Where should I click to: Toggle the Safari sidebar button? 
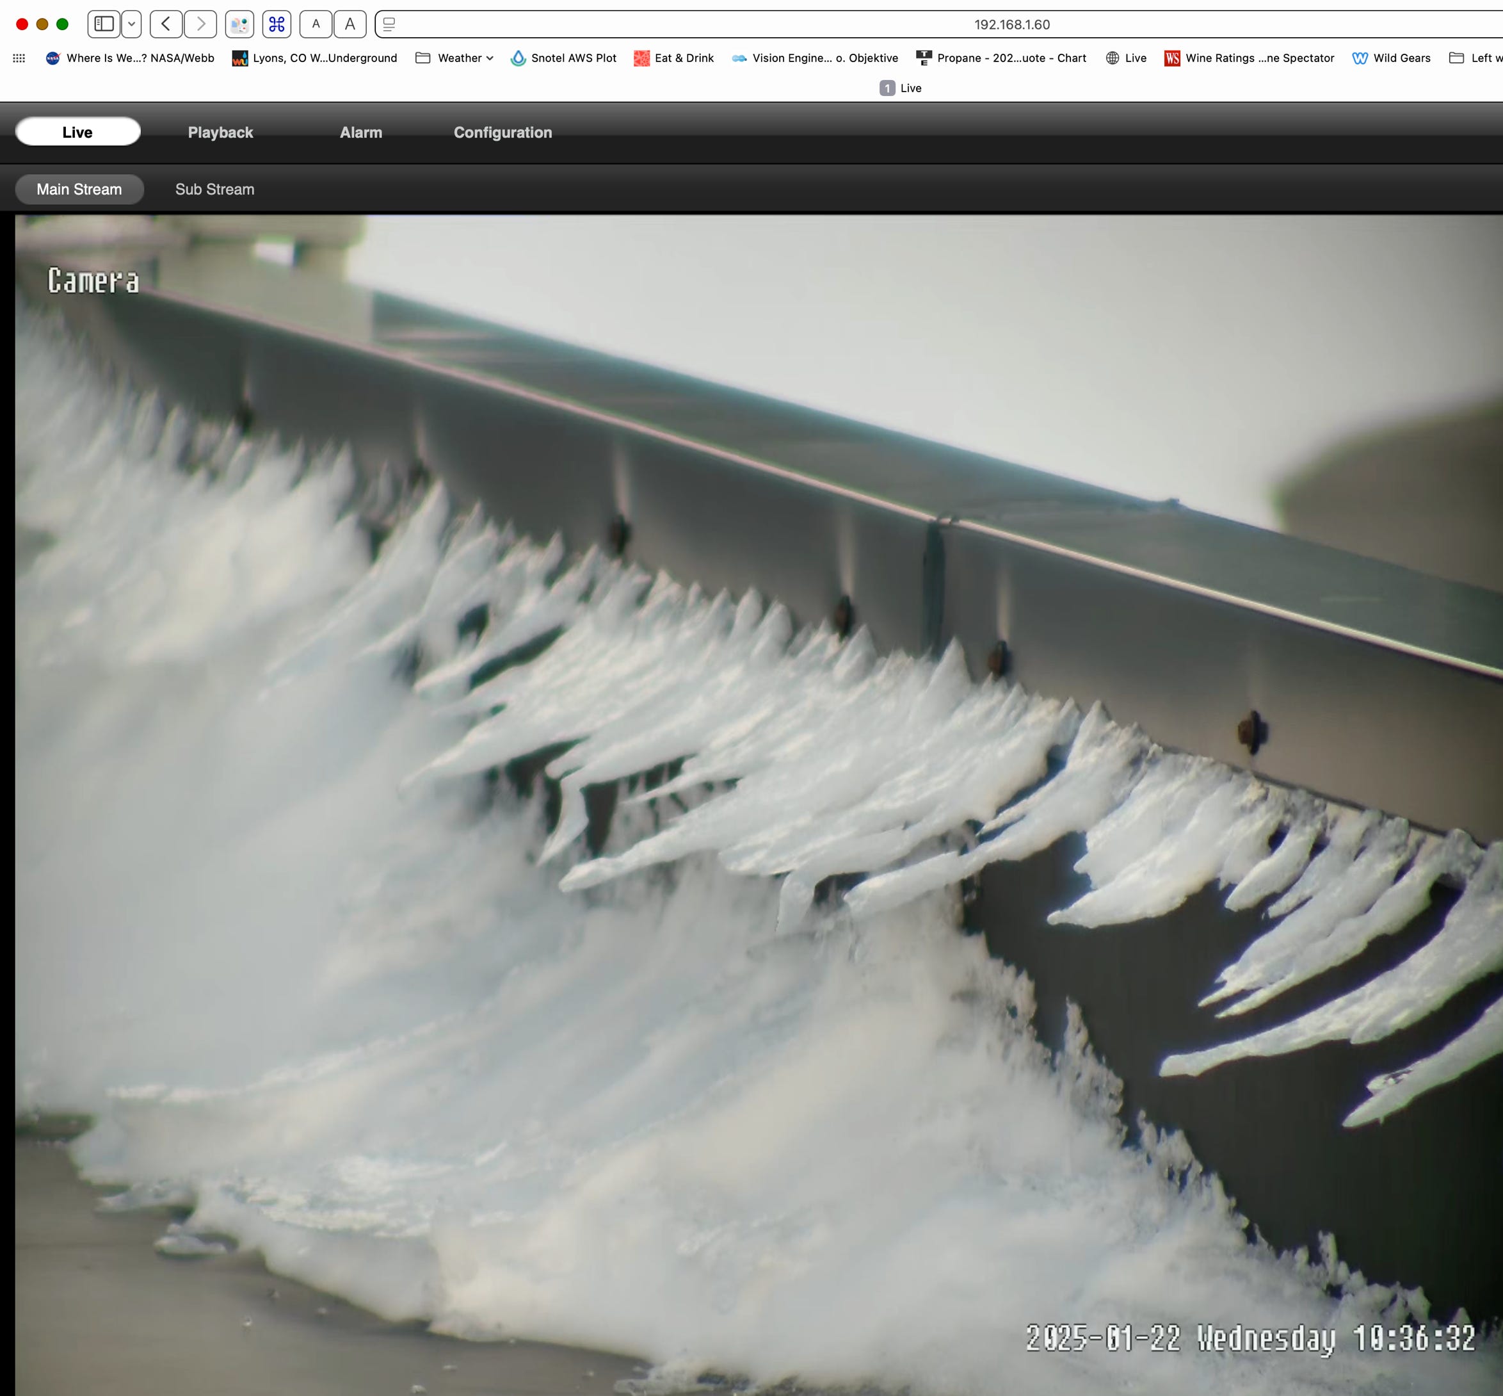(x=104, y=24)
